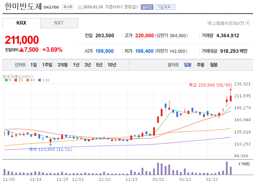
Task: Click the 160,944 price axis label
Action: [x=243, y=120]
